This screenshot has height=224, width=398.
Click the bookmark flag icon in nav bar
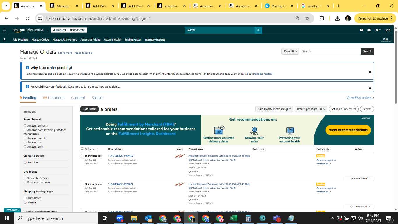tap(4, 39)
